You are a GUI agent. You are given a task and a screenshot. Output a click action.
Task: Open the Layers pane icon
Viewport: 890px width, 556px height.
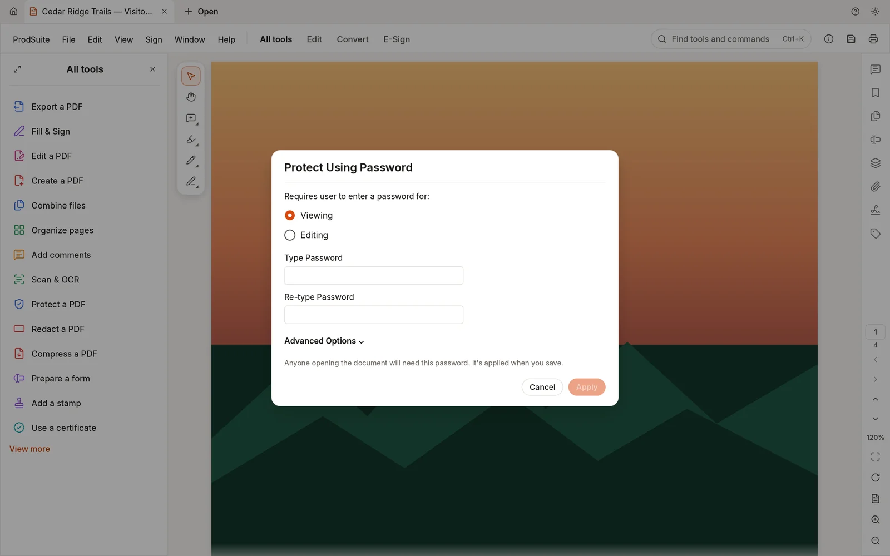(876, 163)
